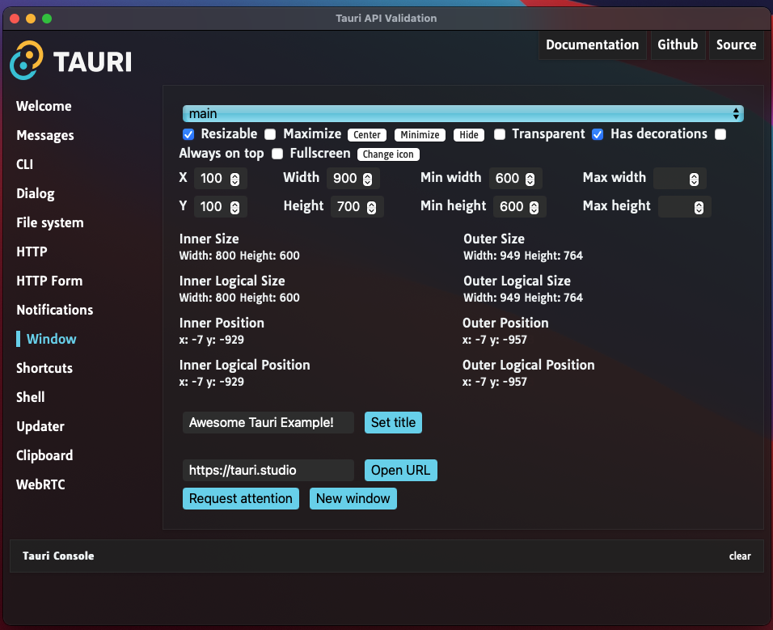Clear the Tauri Console

(x=740, y=556)
